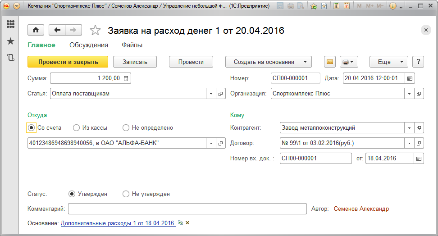This screenshot has width=438, height=236.
Task: Open the Контрагент Завод металлоконструкций card
Action: 419,127
